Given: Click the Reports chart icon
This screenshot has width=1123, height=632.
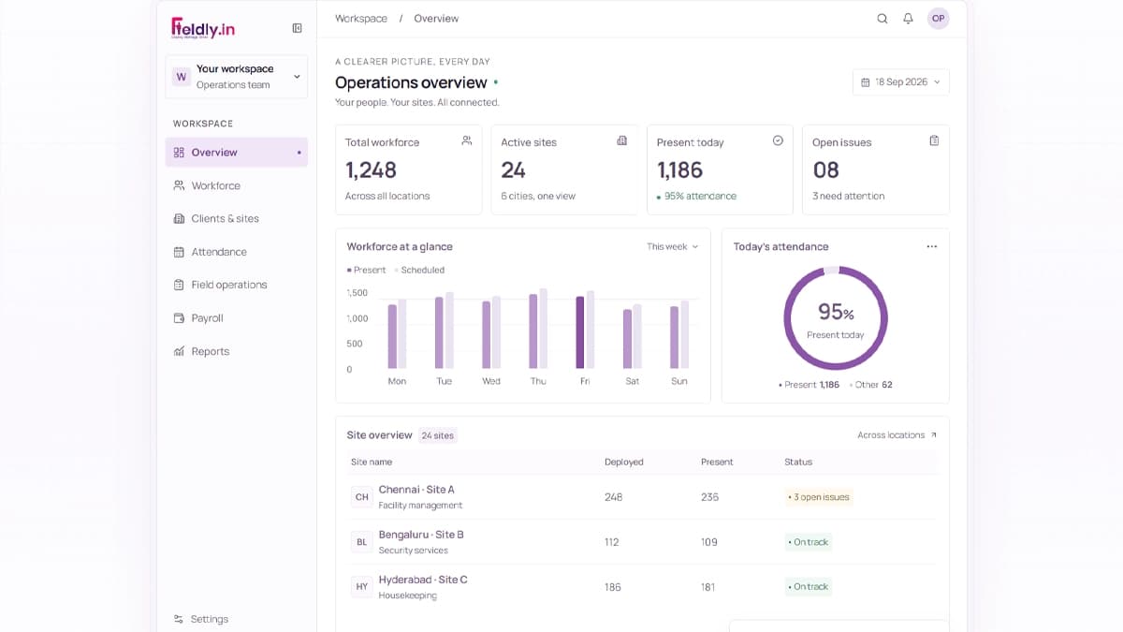Looking at the screenshot, I should [x=179, y=351].
